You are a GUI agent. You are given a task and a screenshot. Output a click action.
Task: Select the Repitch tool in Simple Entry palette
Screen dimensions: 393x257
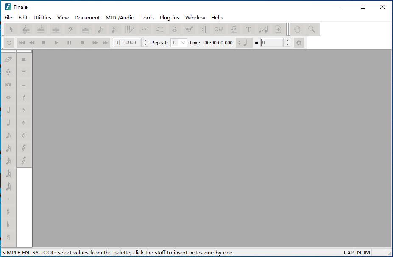click(x=8, y=72)
